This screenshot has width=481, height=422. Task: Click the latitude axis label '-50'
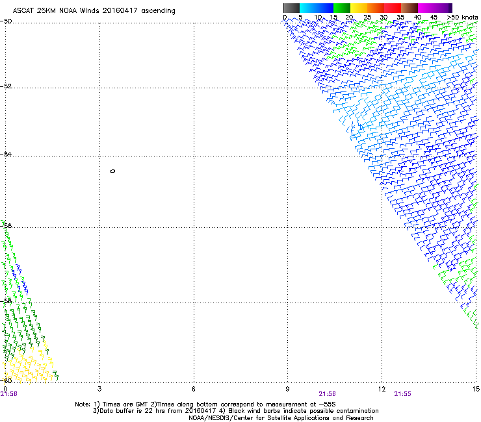pyautogui.click(x=6, y=21)
